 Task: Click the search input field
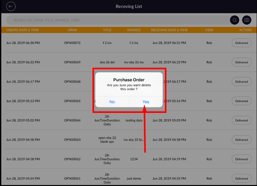click(x=118, y=20)
